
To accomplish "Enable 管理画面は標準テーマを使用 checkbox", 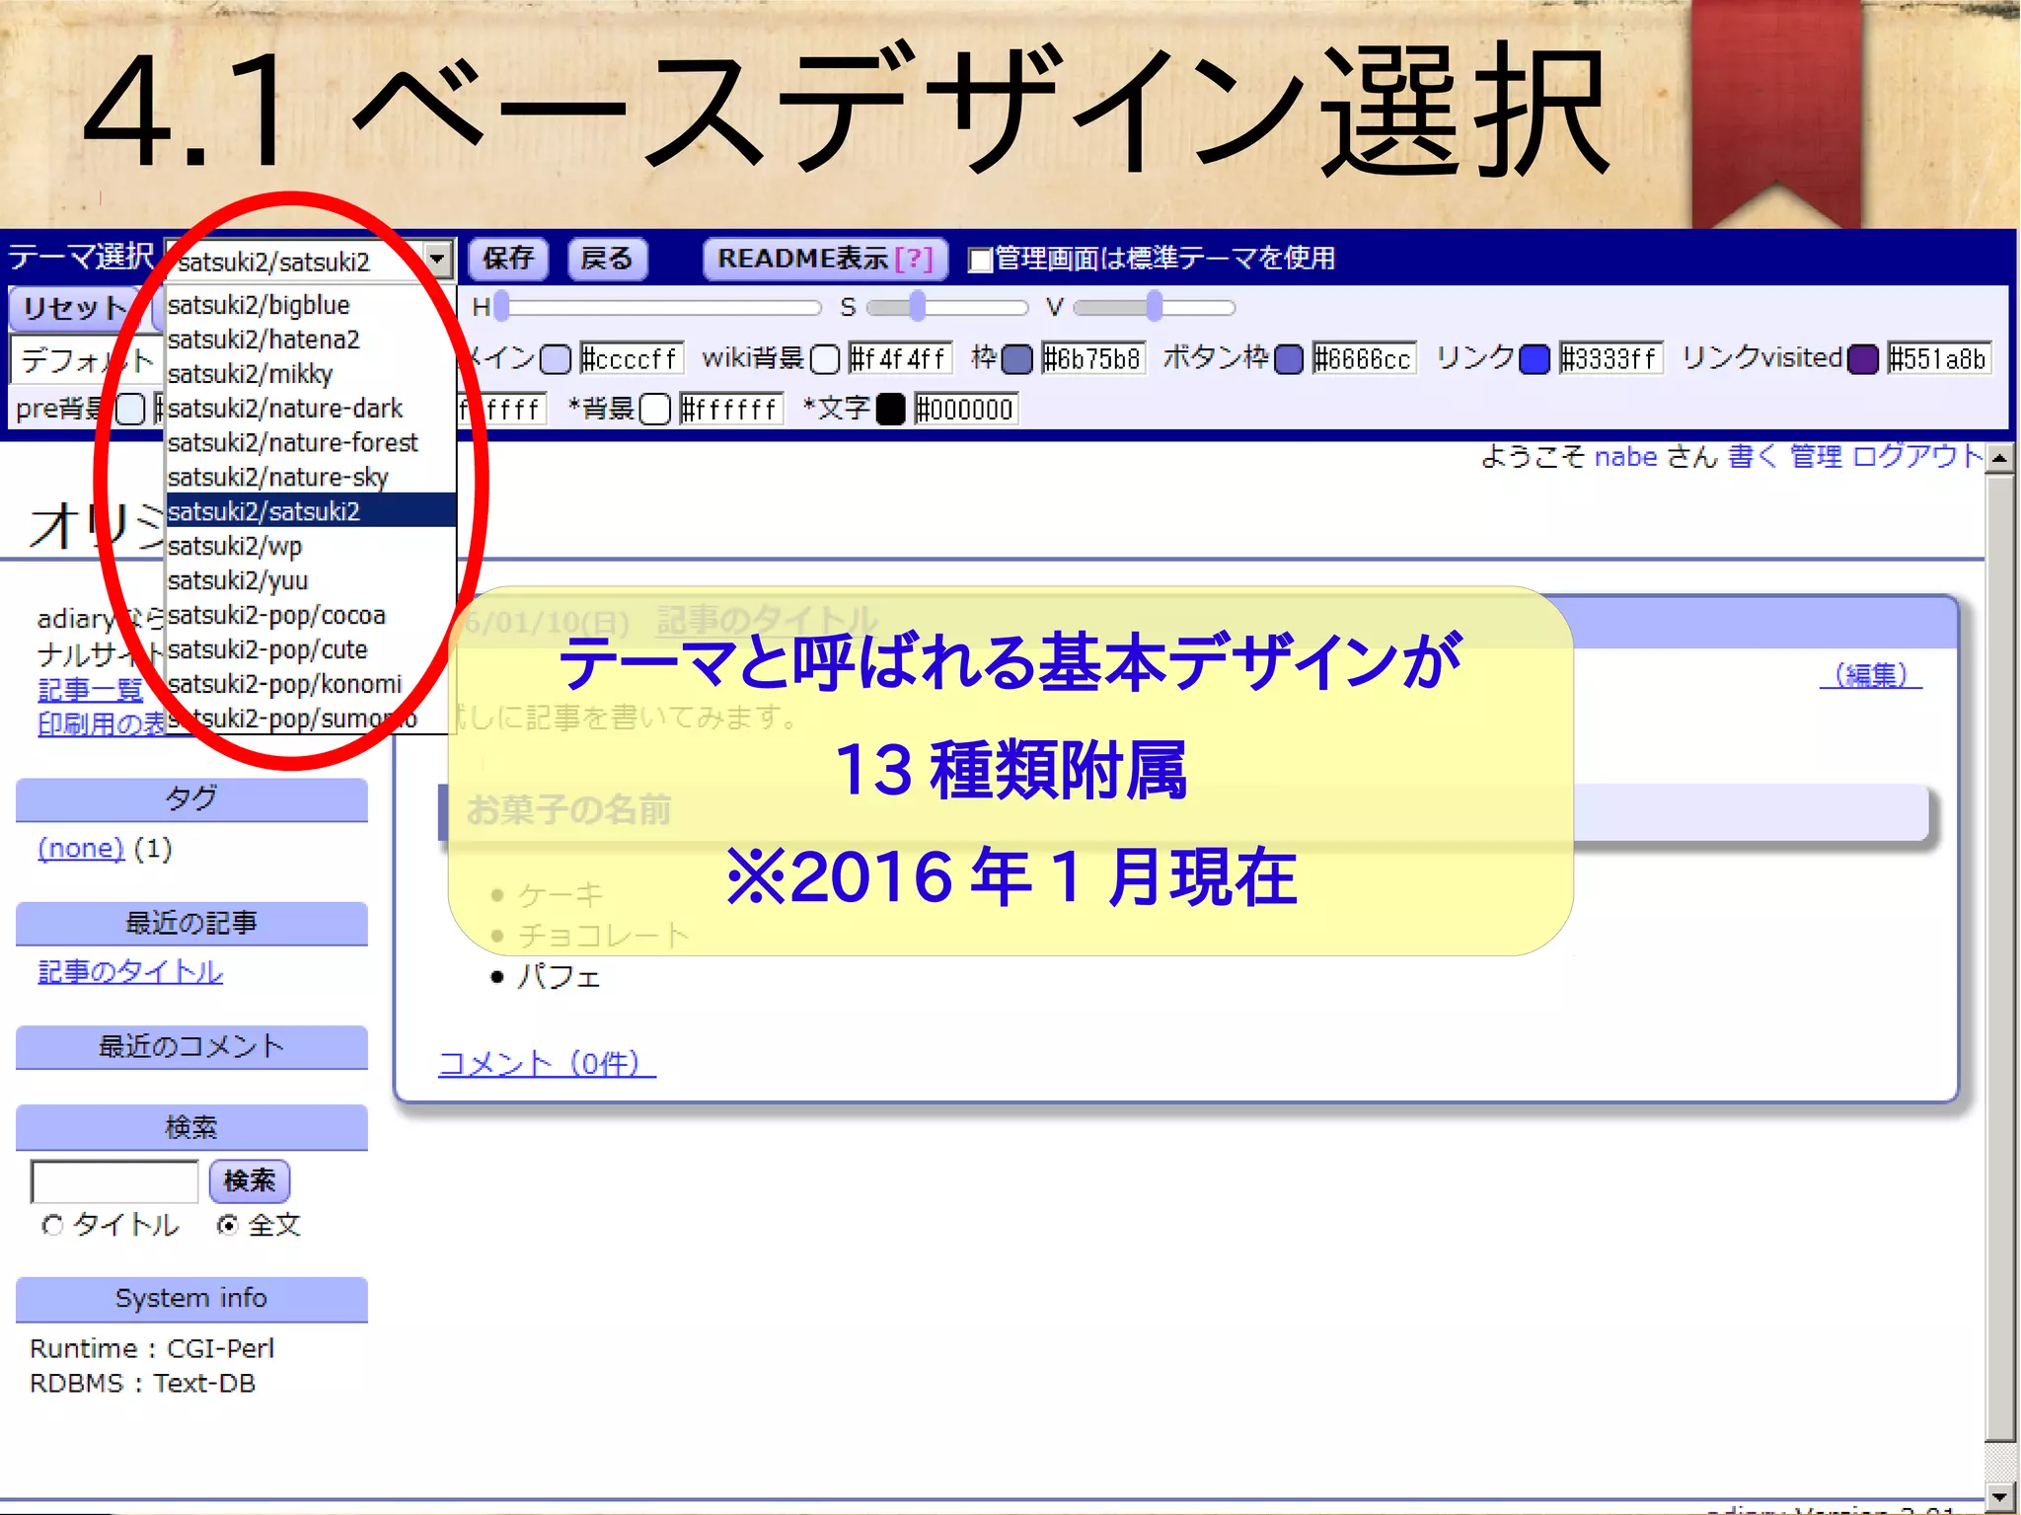I will tap(979, 260).
